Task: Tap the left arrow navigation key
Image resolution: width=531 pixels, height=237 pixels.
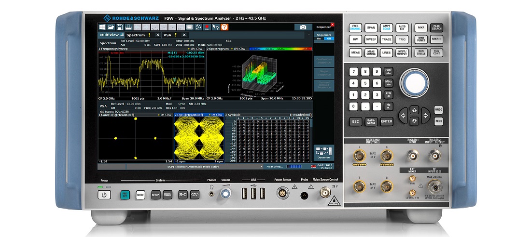Action: click(x=403, y=116)
